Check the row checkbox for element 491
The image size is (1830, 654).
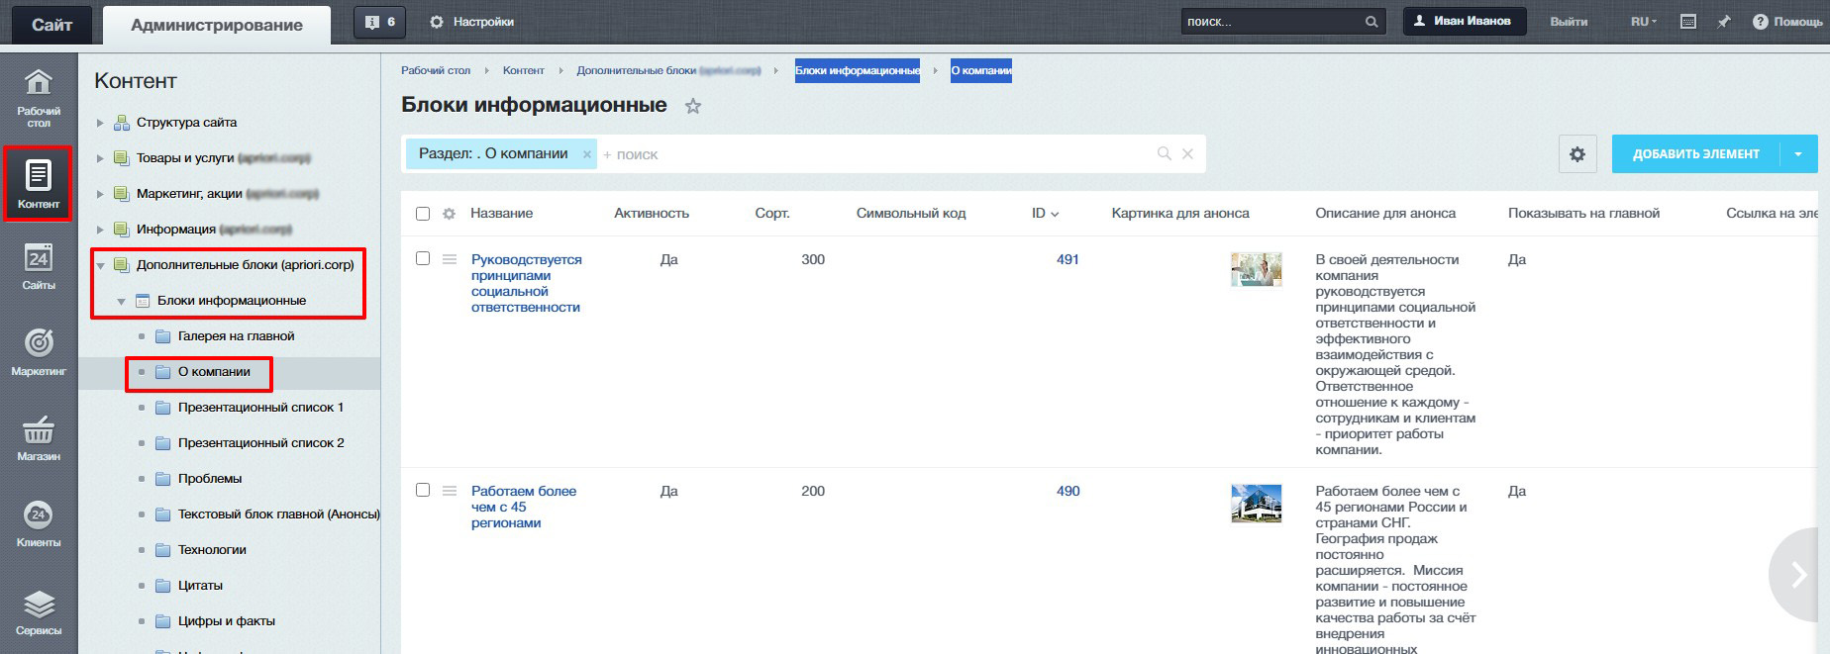[x=423, y=259]
